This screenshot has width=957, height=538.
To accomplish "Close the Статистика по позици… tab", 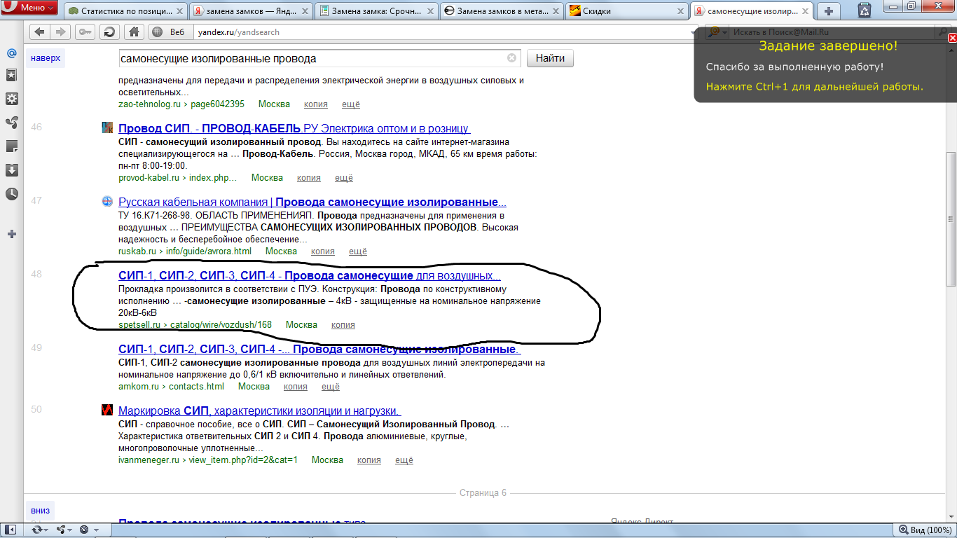I will (x=179, y=11).
